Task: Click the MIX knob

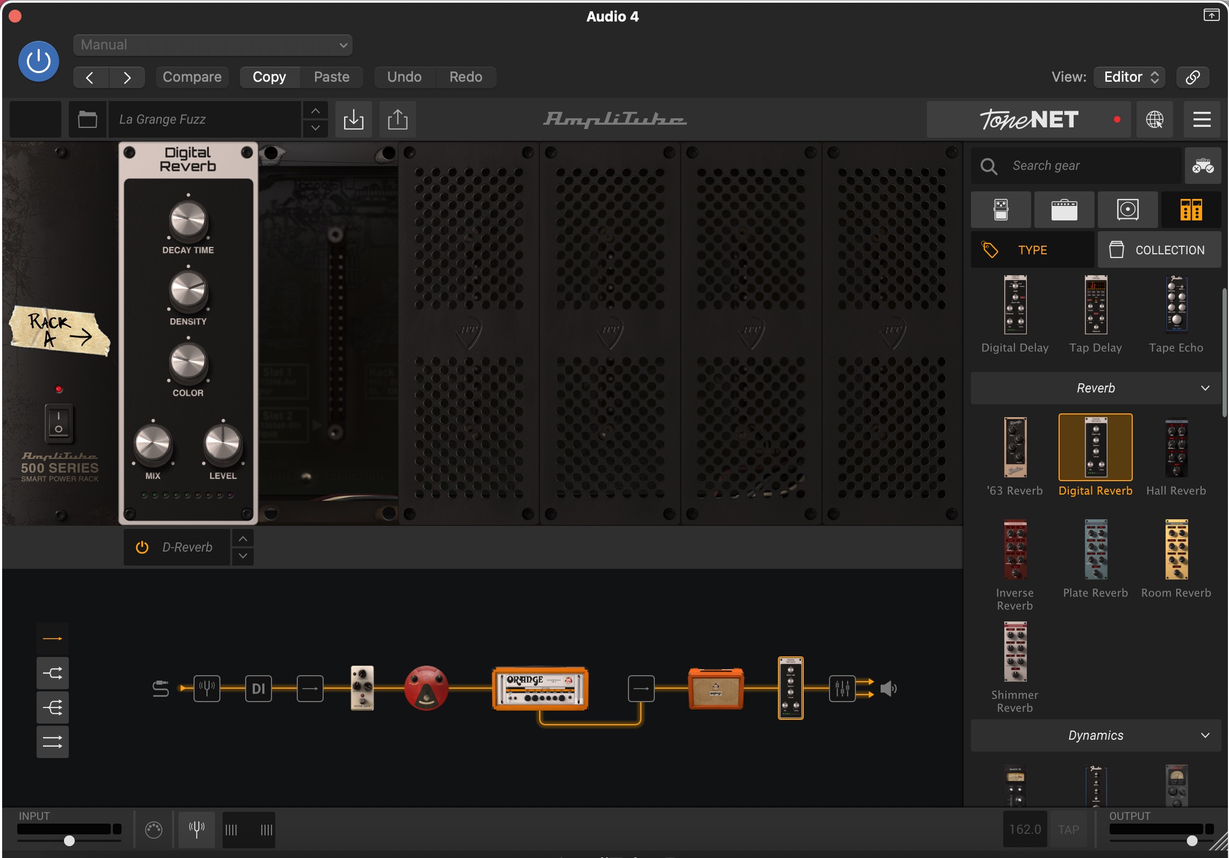Action: coord(153,445)
